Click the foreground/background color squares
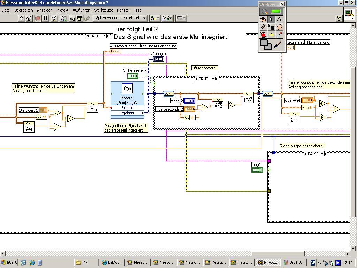 tap(266, 45)
